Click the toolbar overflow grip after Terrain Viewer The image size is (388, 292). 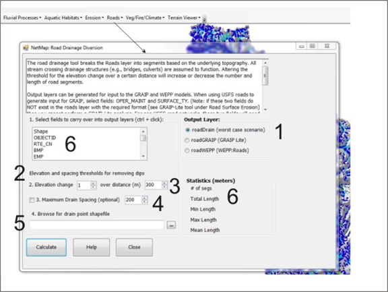pos(204,18)
